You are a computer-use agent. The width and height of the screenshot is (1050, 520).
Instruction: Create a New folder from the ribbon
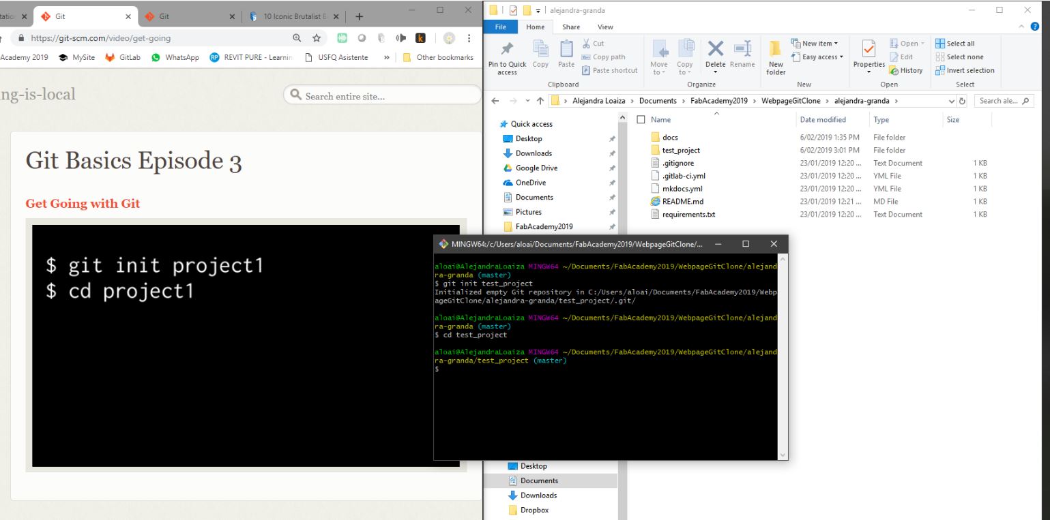coord(776,50)
